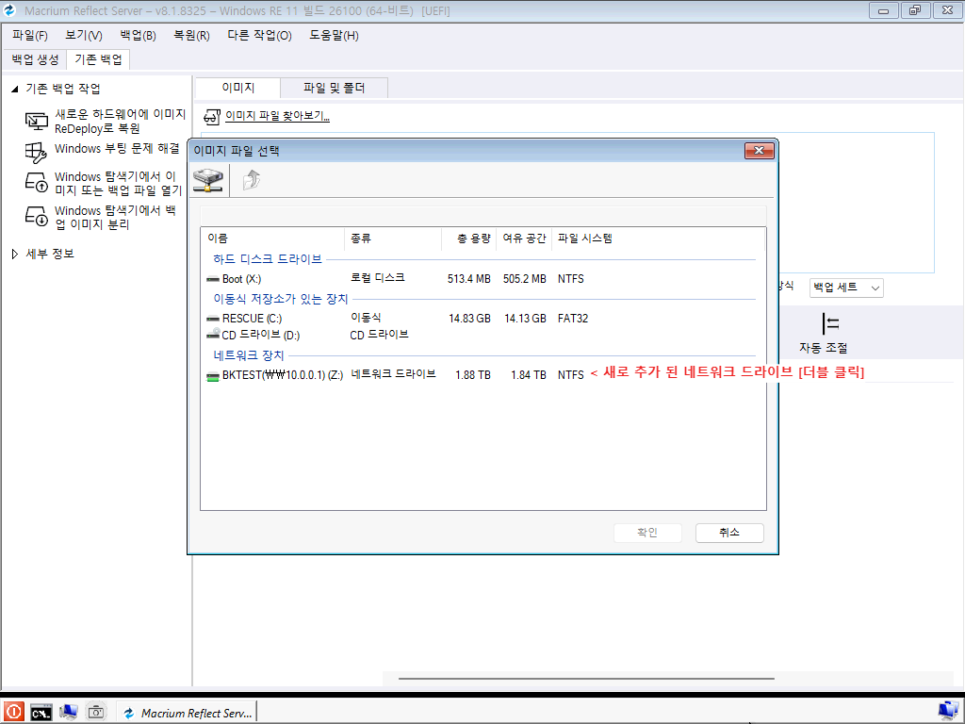This screenshot has height=724, width=965.
Task: Click the 이름 column header
Action: 272,239
